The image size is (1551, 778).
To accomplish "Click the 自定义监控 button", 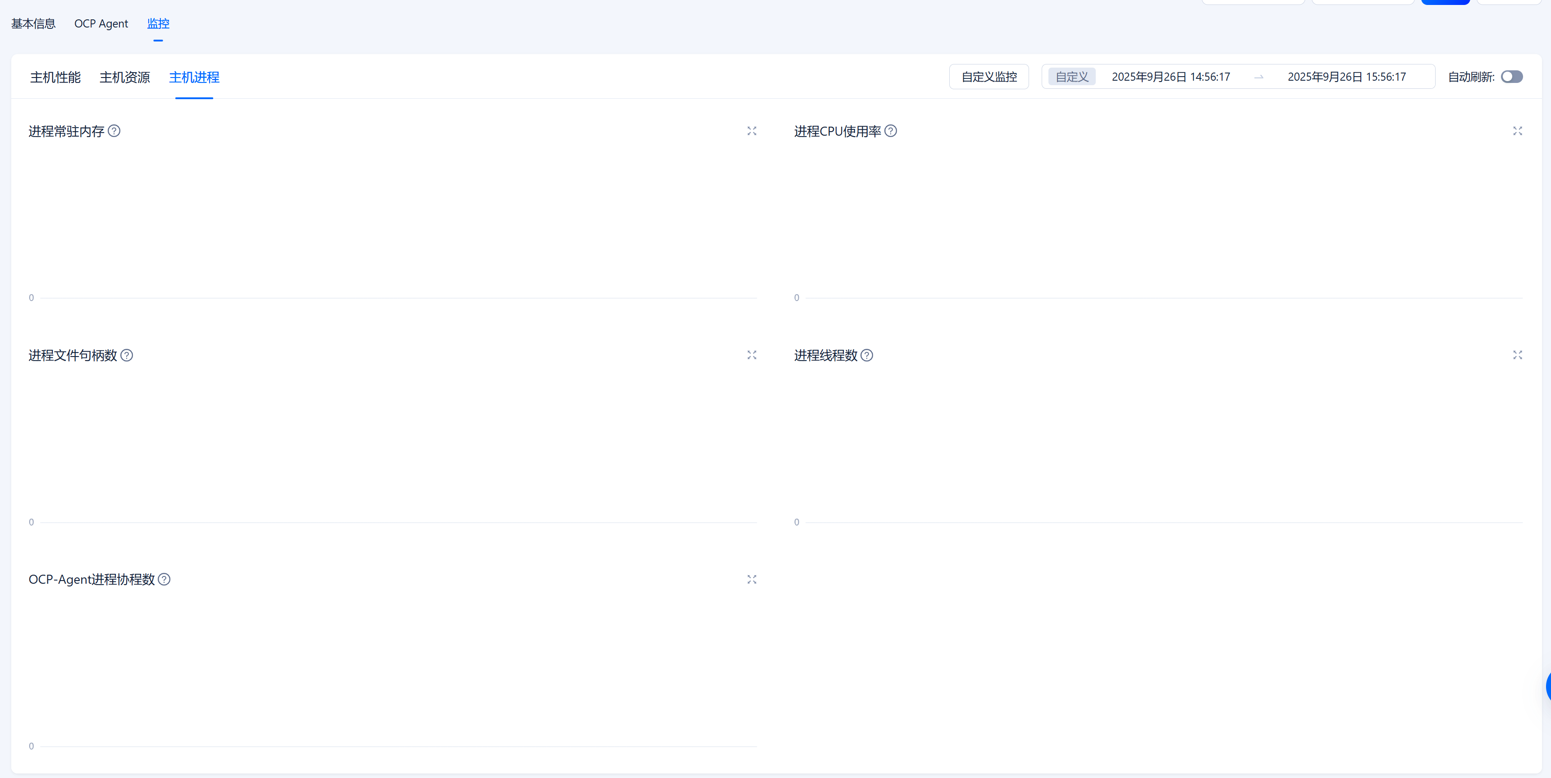I will [988, 77].
